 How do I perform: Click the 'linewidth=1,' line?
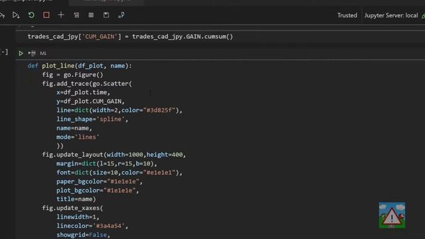(78, 217)
